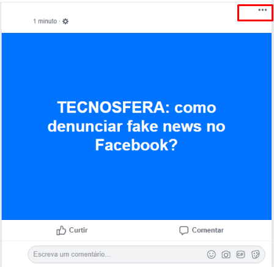
Task: Click the Curtir text label
Action: (78, 230)
